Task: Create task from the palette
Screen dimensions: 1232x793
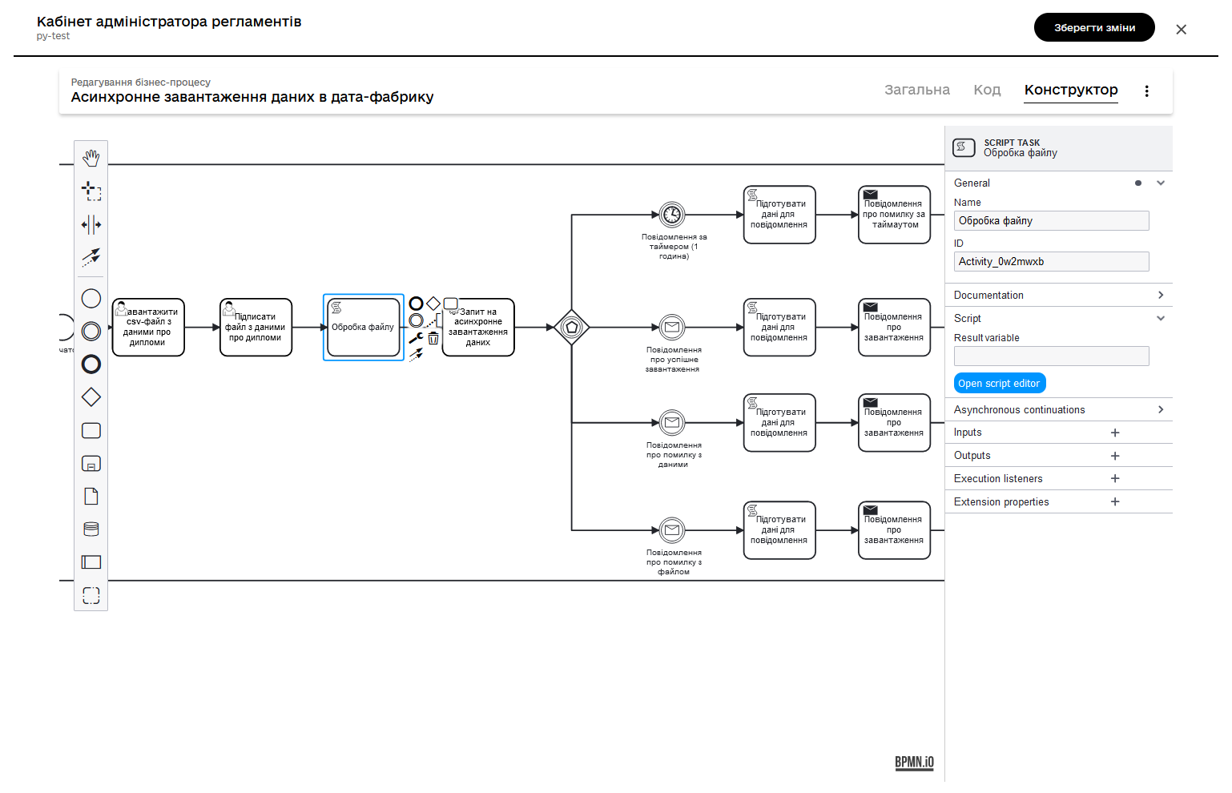Action: coord(91,430)
